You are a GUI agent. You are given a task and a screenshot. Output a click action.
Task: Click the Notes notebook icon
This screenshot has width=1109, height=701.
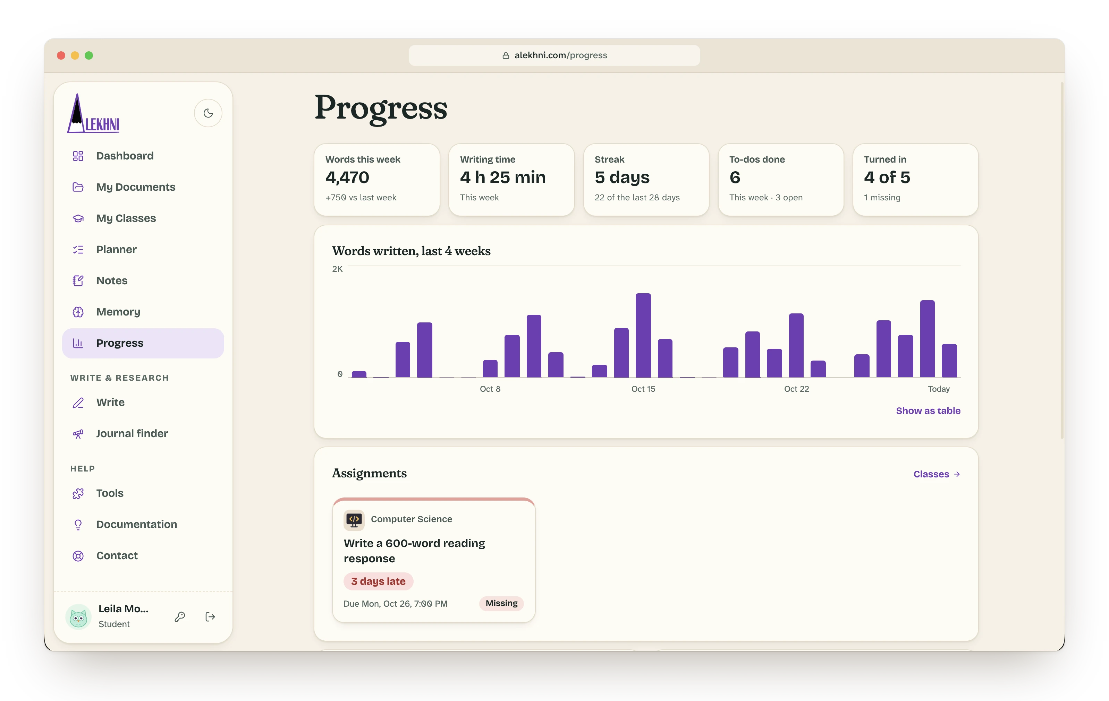[78, 281]
